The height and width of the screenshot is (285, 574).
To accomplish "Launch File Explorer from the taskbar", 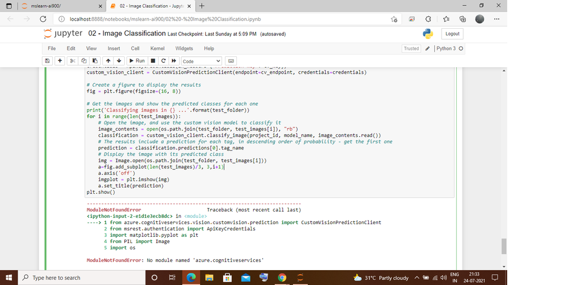I will click(x=209, y=278).
